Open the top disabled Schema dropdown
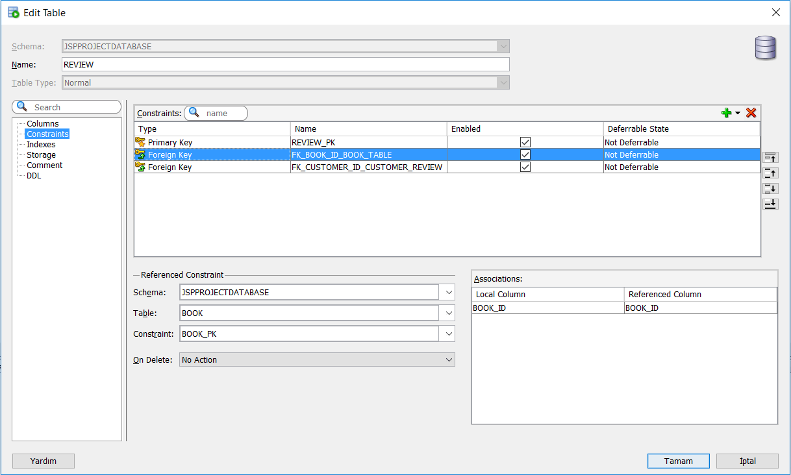The height and width of the screenshot is (475, 791). [503, 46]
